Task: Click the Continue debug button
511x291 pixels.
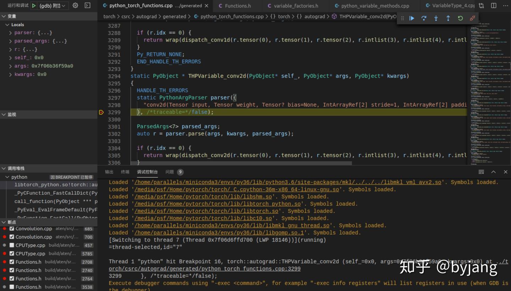Action: coord(412,18)
